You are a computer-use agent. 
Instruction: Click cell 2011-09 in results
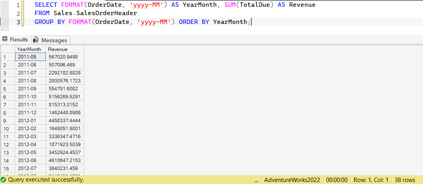(30, 88)
